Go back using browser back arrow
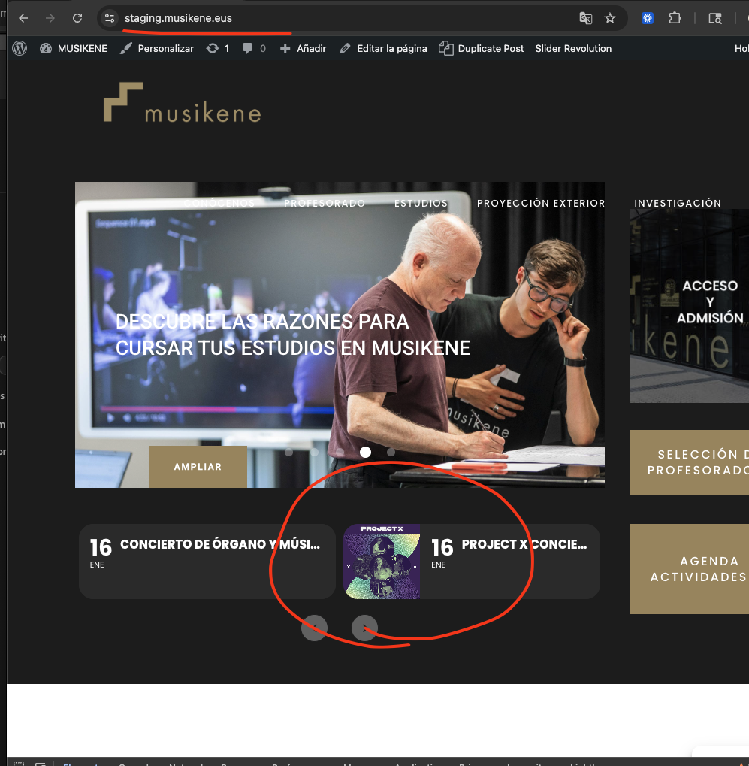Screen dimensions: 749x766 pyautogui.click(x=23, y=18)
